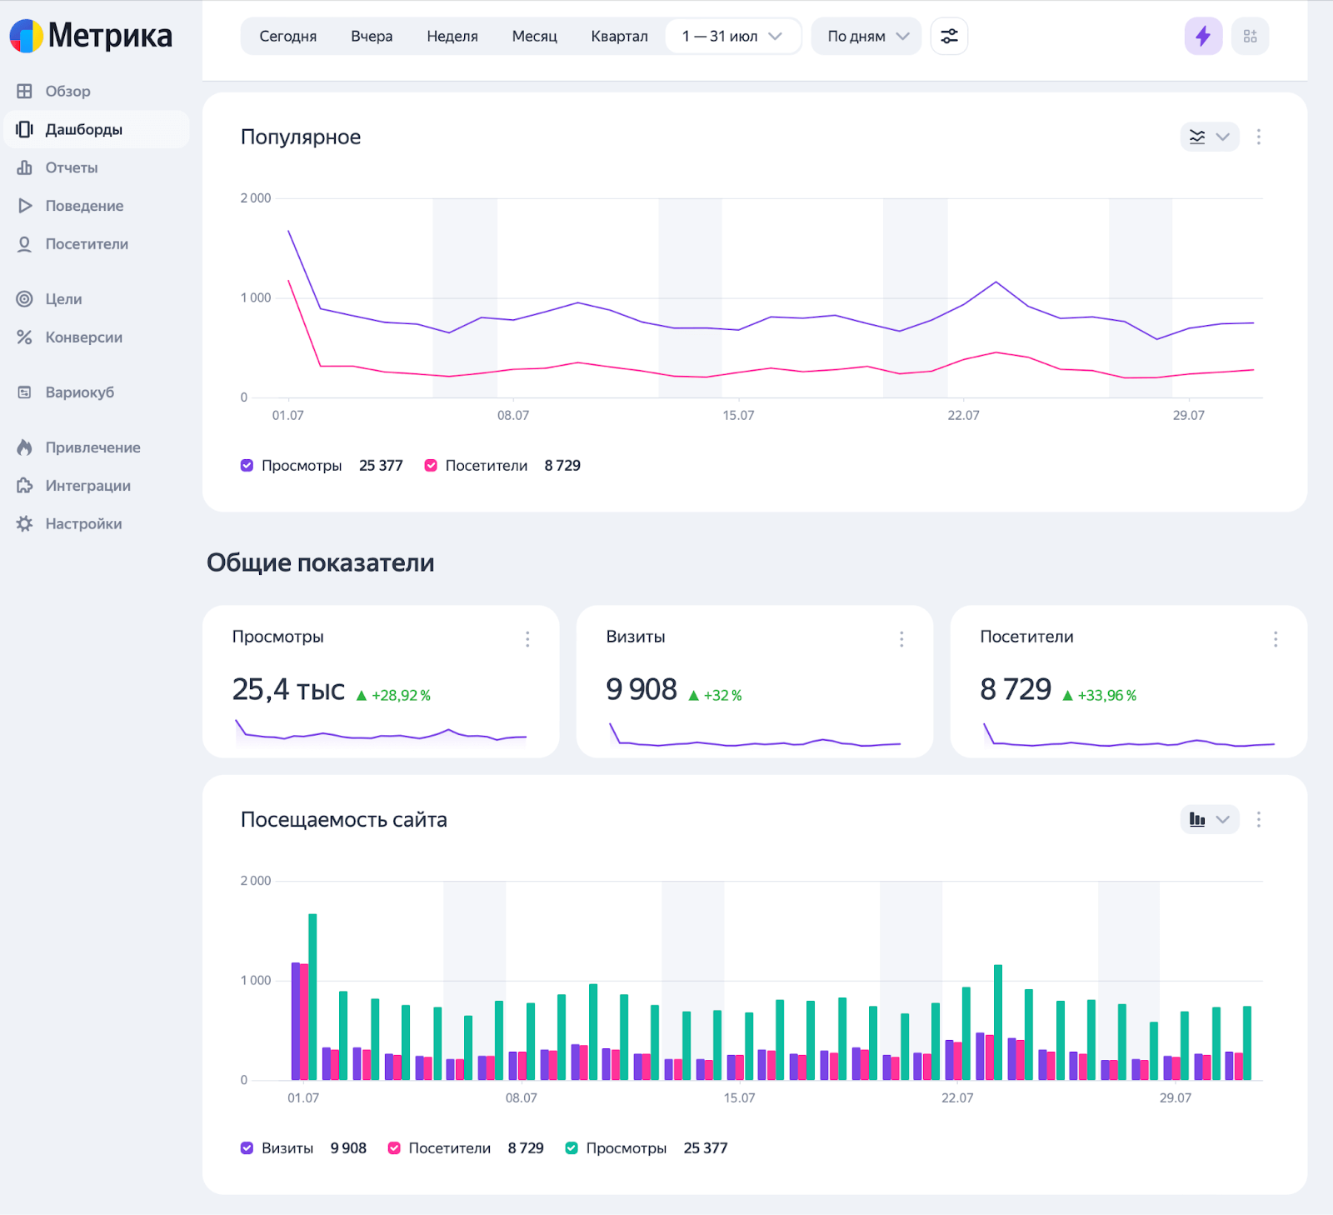1333x1215 pixels.
Task: Expand the 1 — 31 июл date dropdown
Action: pyautogui.click(x=732, y=37)
